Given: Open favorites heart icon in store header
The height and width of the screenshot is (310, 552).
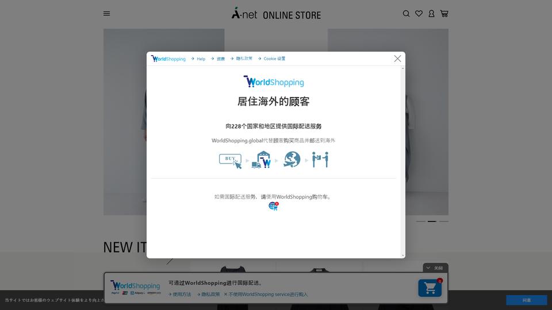Looking at the screenshot, I should pyautogui.click(x=419, y=14).
